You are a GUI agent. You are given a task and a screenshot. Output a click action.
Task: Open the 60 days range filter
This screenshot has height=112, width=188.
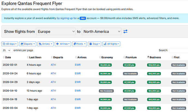coord(10,44)
